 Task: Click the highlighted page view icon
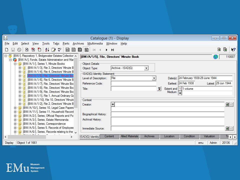coord(86,49)
